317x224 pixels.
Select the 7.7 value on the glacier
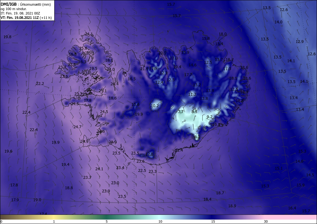(181, 112)
